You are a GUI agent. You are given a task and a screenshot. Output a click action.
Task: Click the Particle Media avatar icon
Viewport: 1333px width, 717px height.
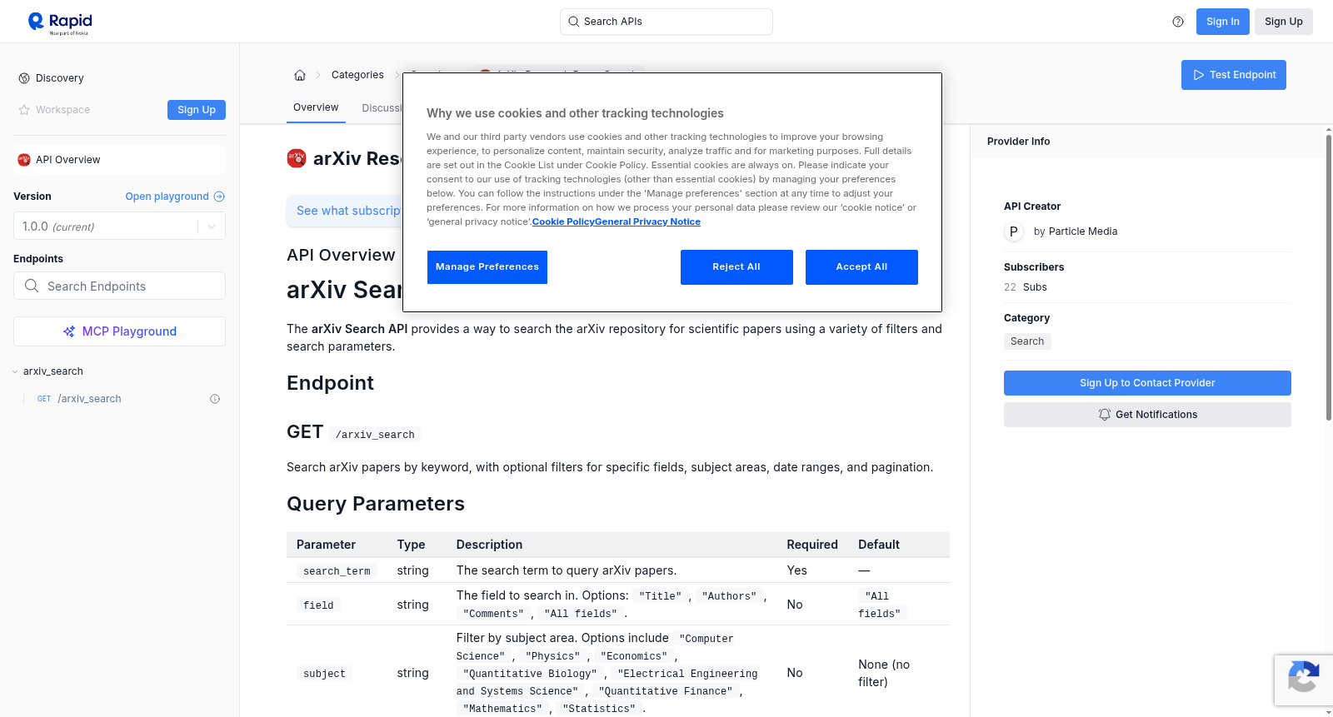[x=1014, y=232]
